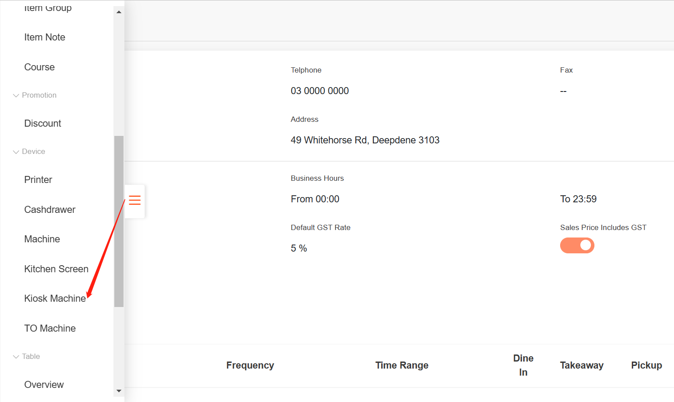Open the Item Note menu item
Screen dimensions: 674x402
(x=44, y=37)
